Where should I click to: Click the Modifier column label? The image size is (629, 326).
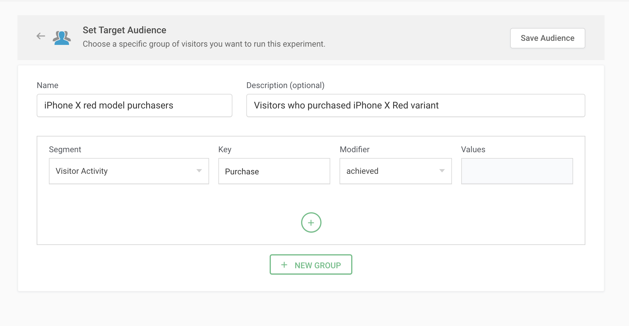point(354,149)
